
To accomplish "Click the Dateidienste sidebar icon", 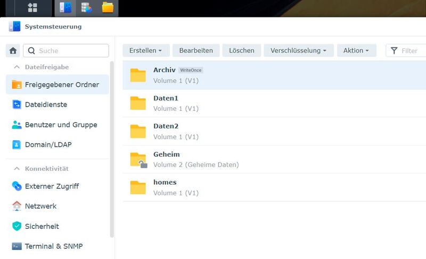I will pos(17,105).
